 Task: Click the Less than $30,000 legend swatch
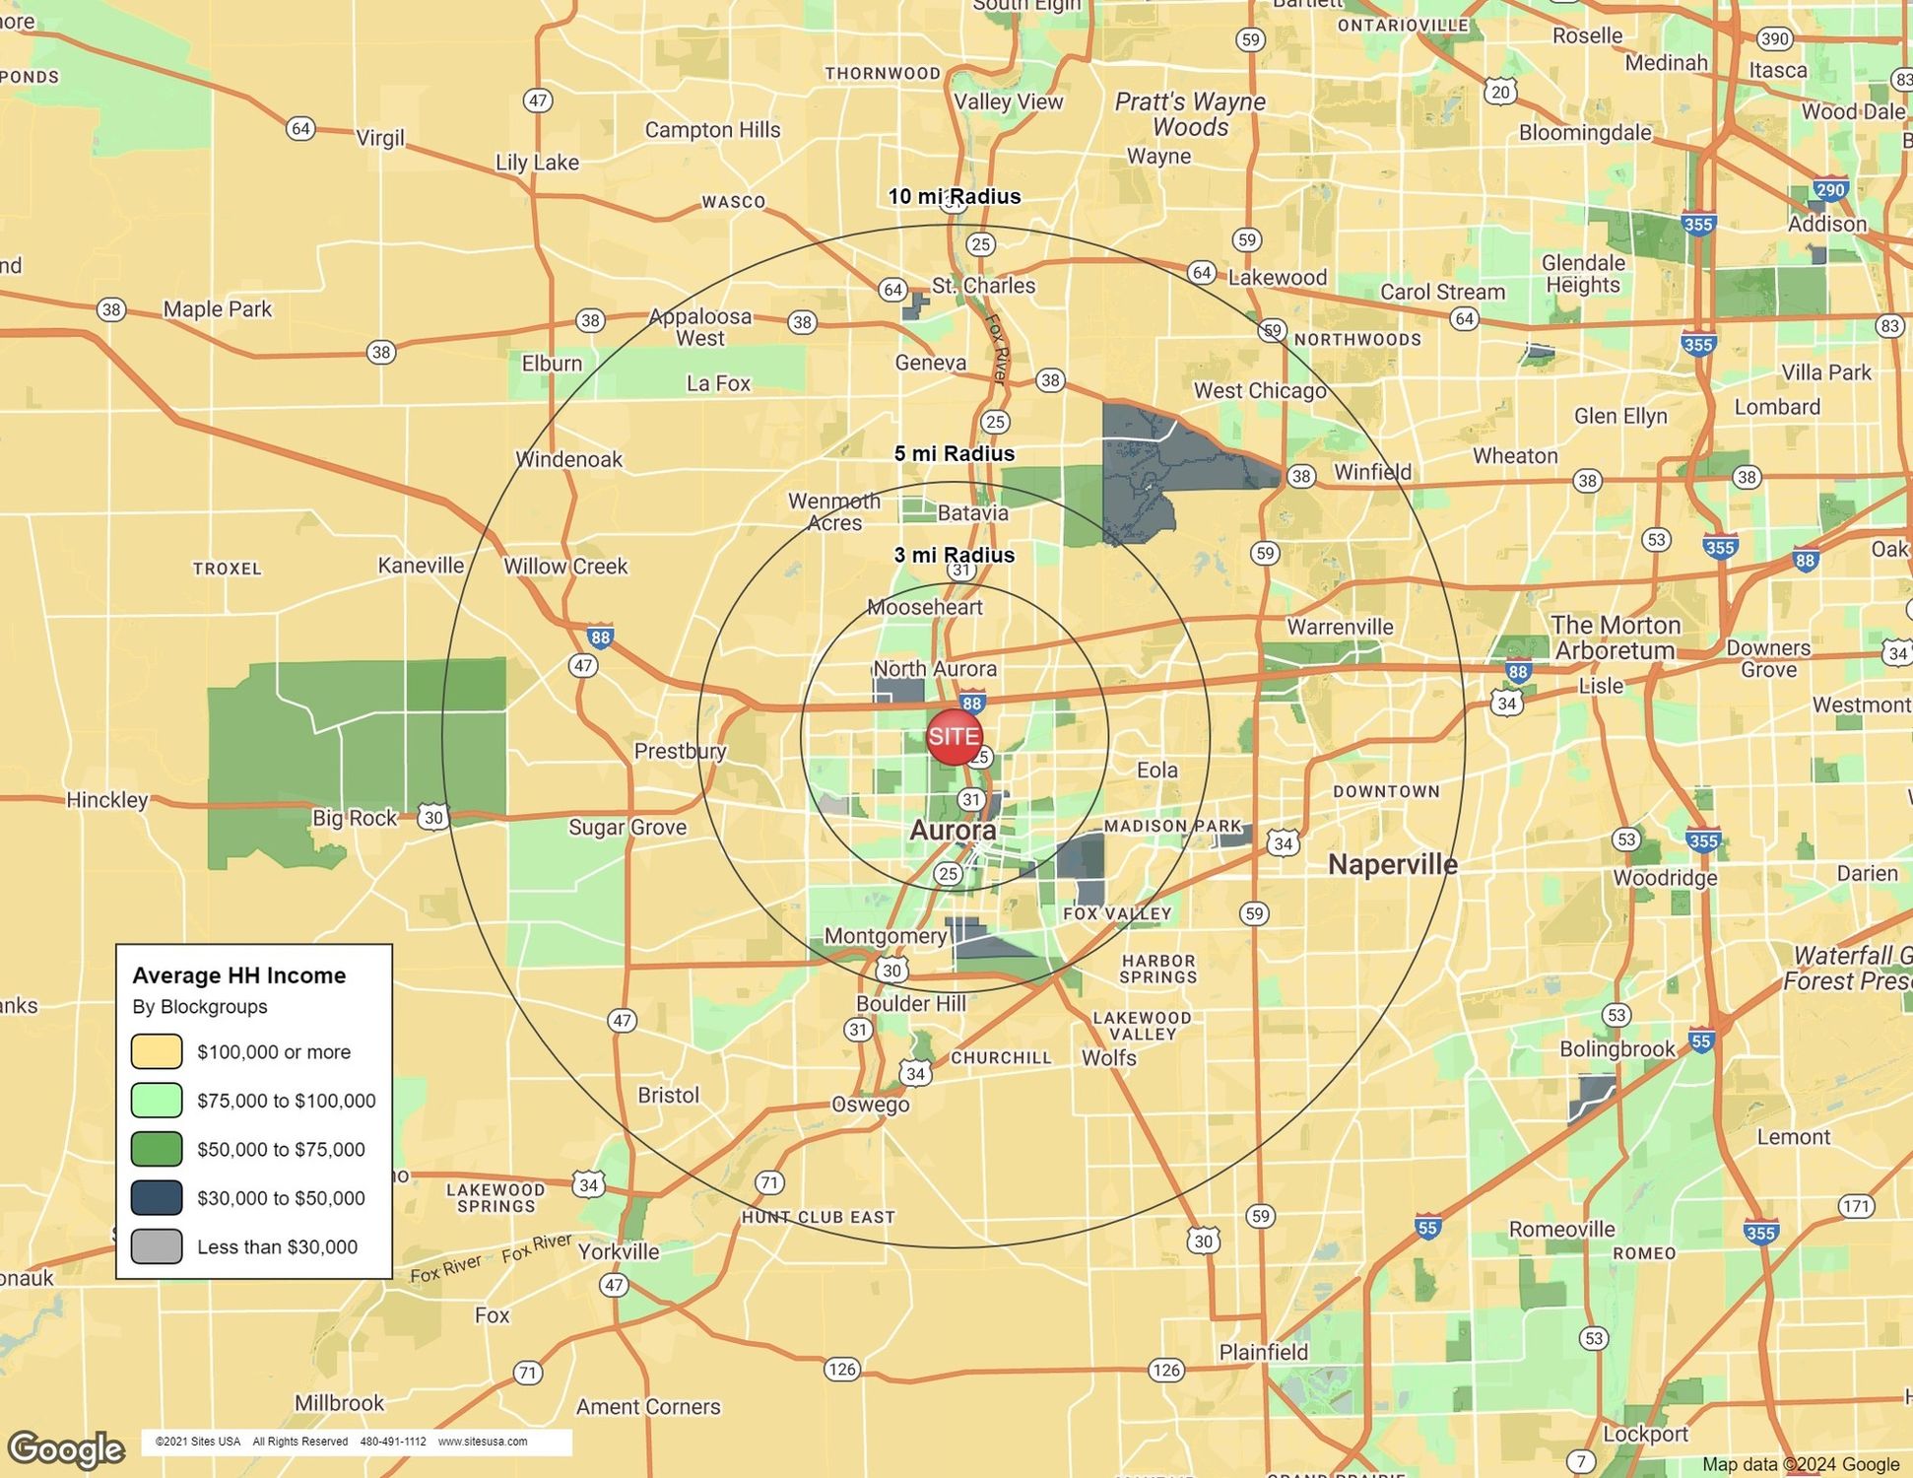pyautogui.click(x=157, y=1246)
